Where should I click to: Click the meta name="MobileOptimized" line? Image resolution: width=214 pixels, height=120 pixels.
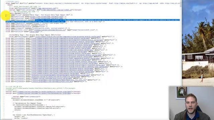pos(26,25)
